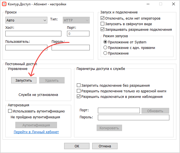
Task: Focus the service Пароль field
Action: tap(133, 117)
